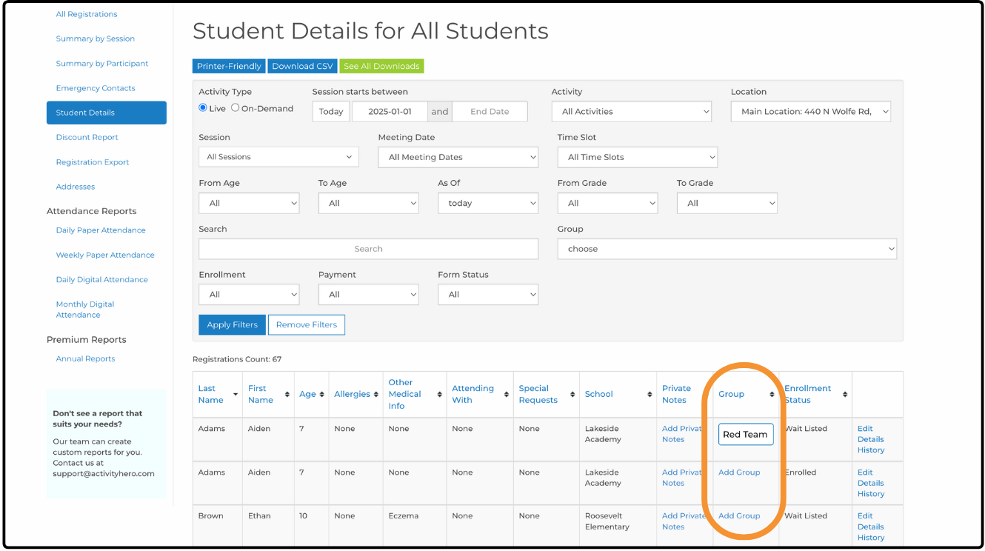985x551 pixels.
Task: Click the Today date button
Action: click(x=331, y=112)
